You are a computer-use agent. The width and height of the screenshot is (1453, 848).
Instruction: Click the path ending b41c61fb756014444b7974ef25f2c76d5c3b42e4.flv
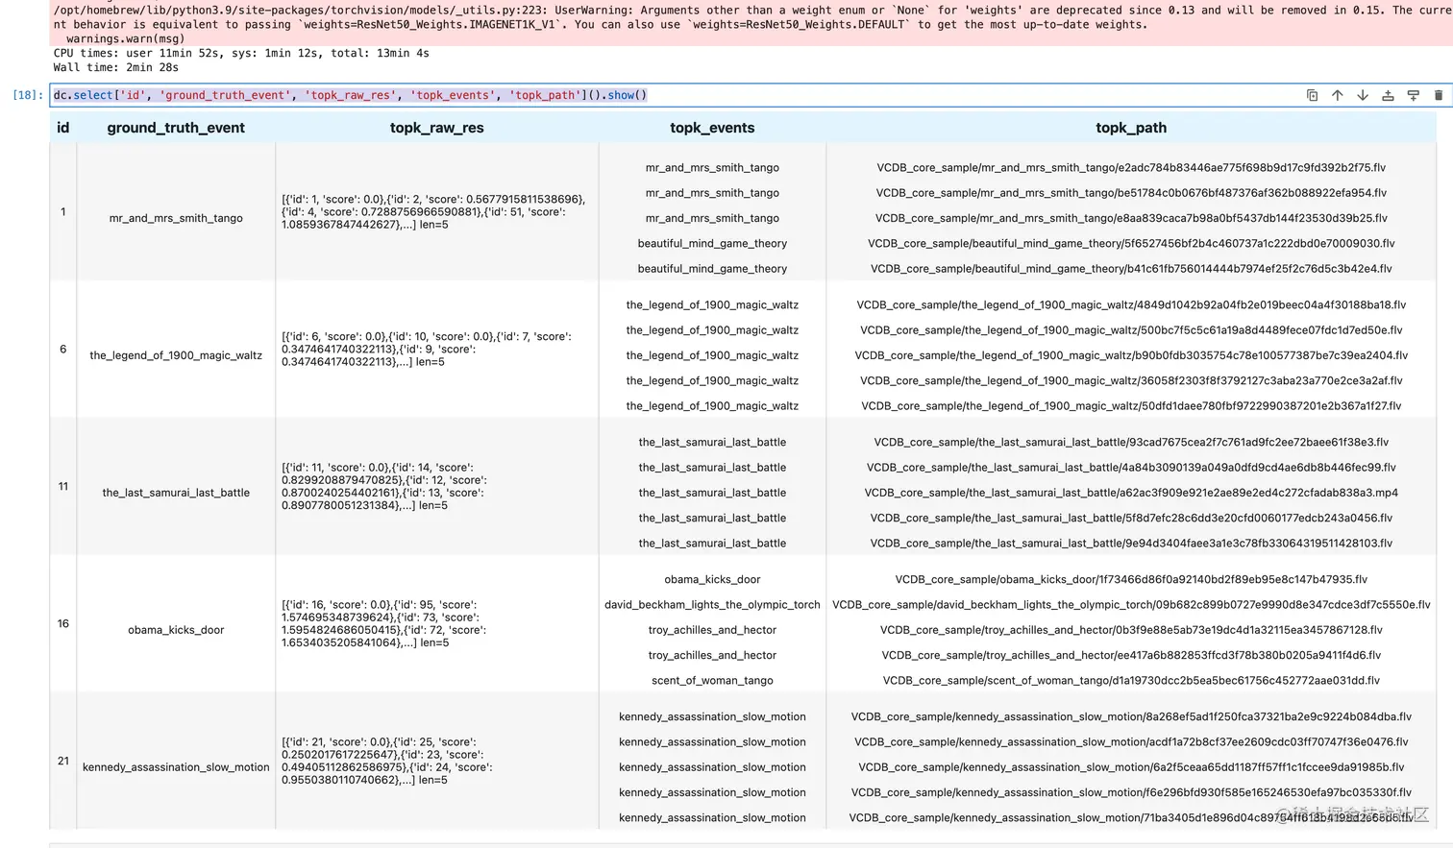(x=1131, y=269)
